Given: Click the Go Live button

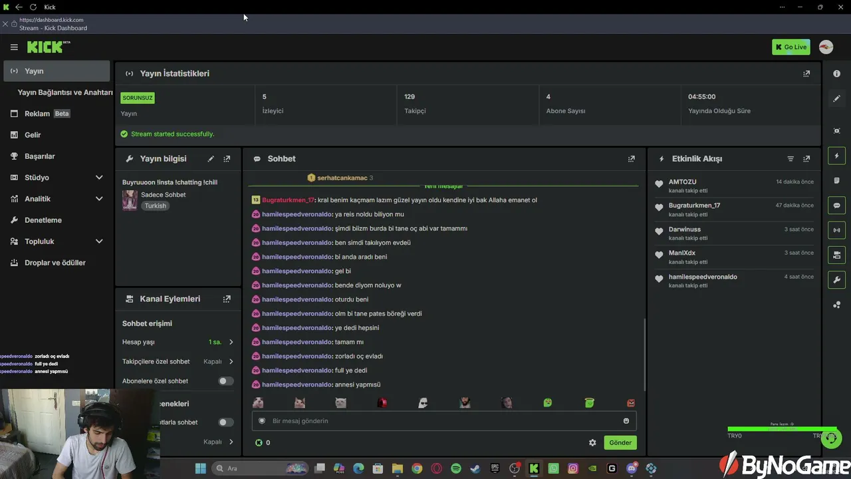Looking at the screenshot, I should [791, 47].
